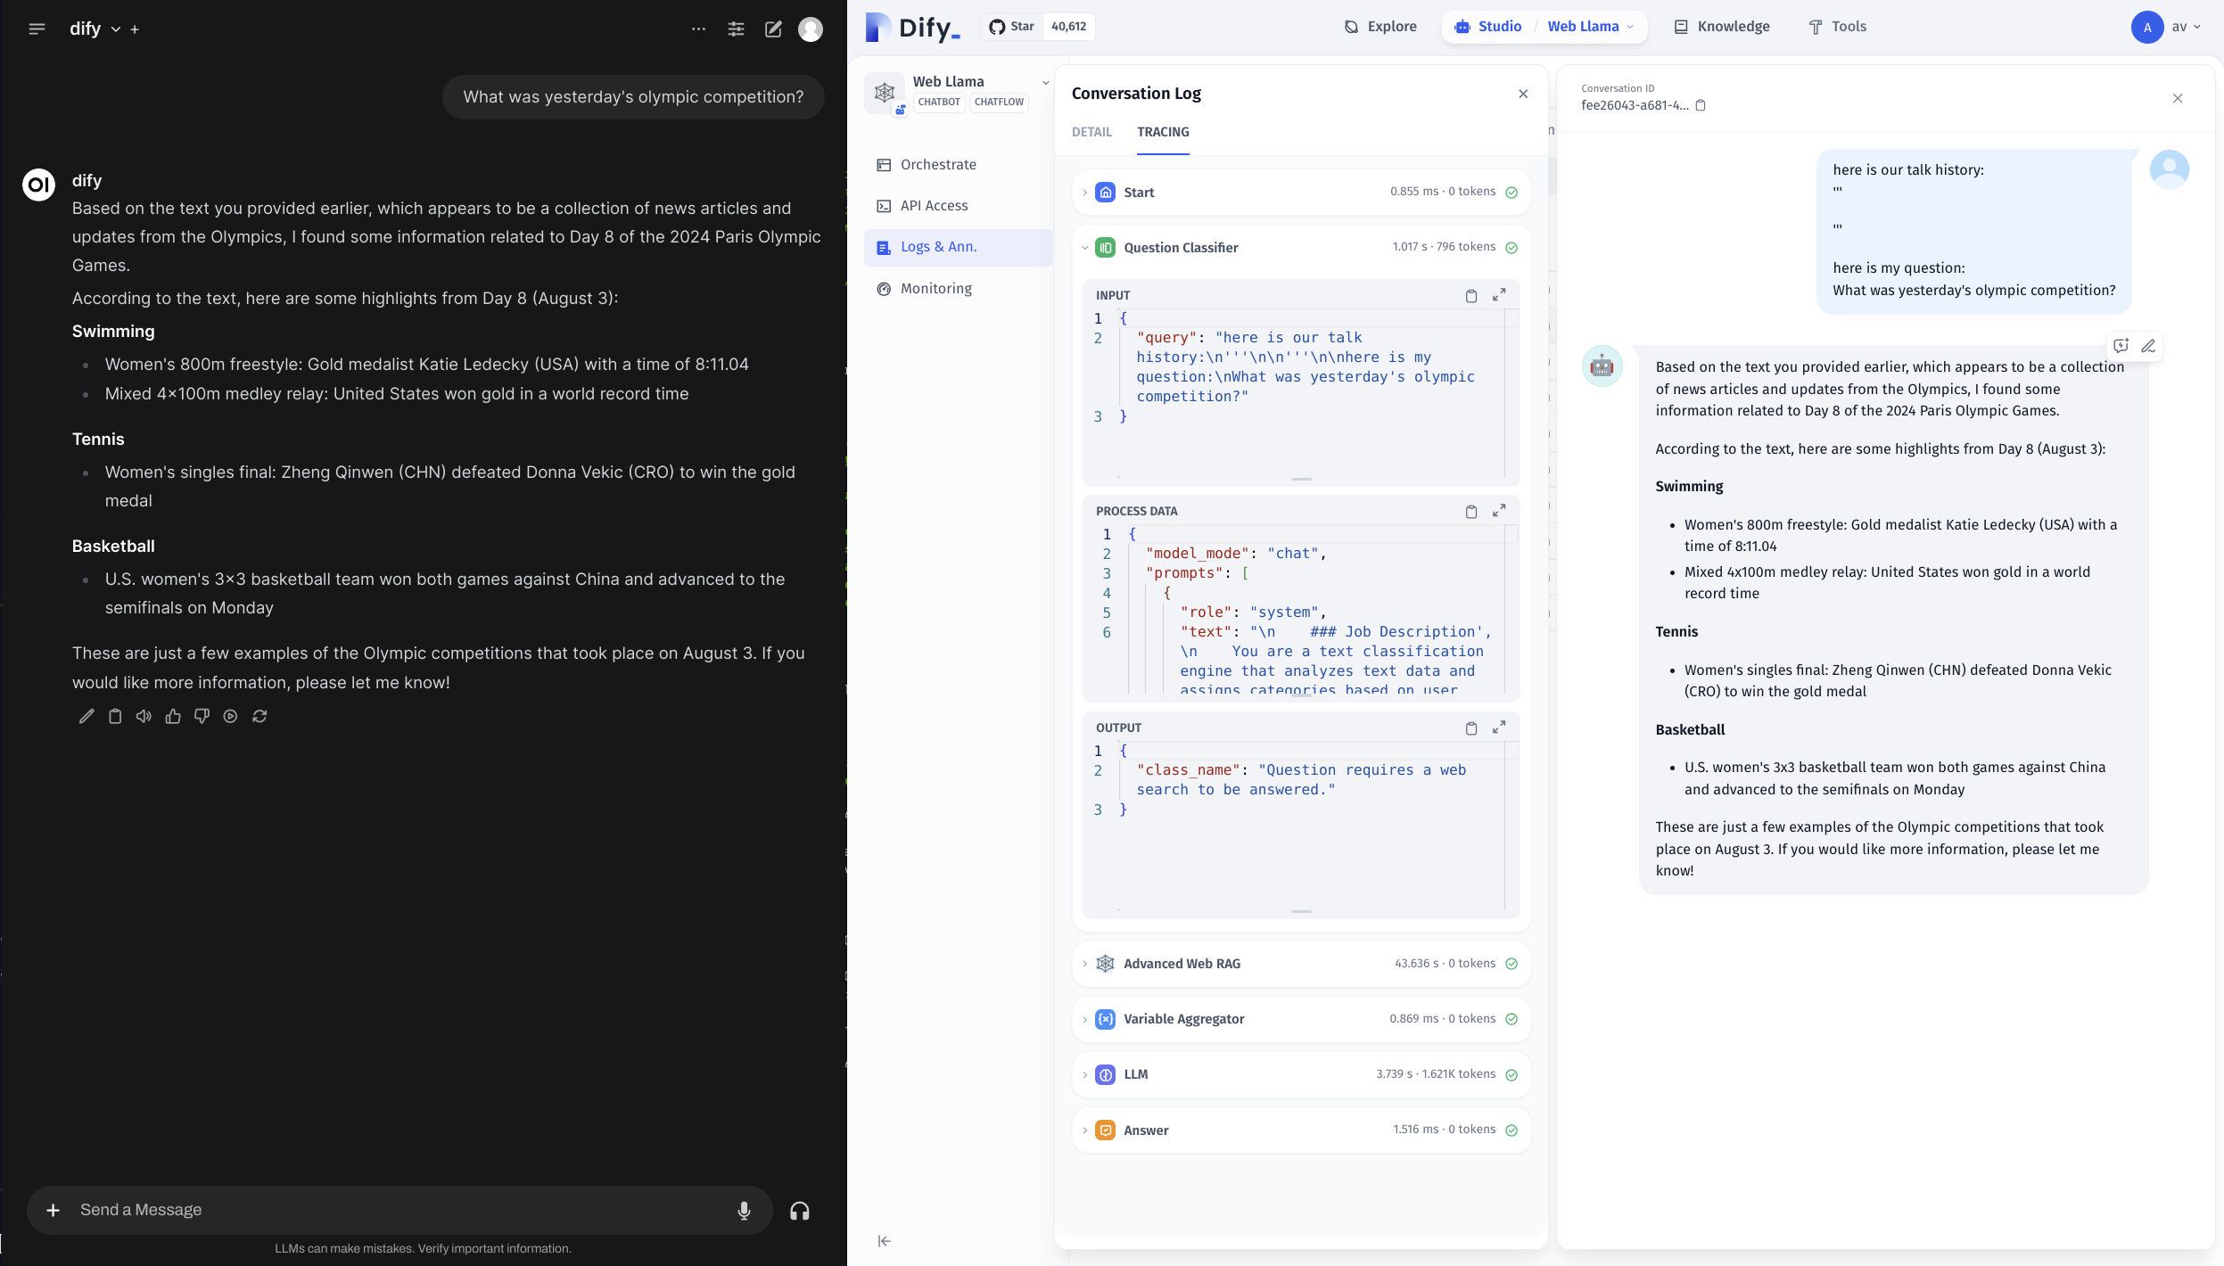Image resolution: width=2224 pixels, height=1266 pixels.
Task: Go to the Explore tab
Action: point(1380,27)
